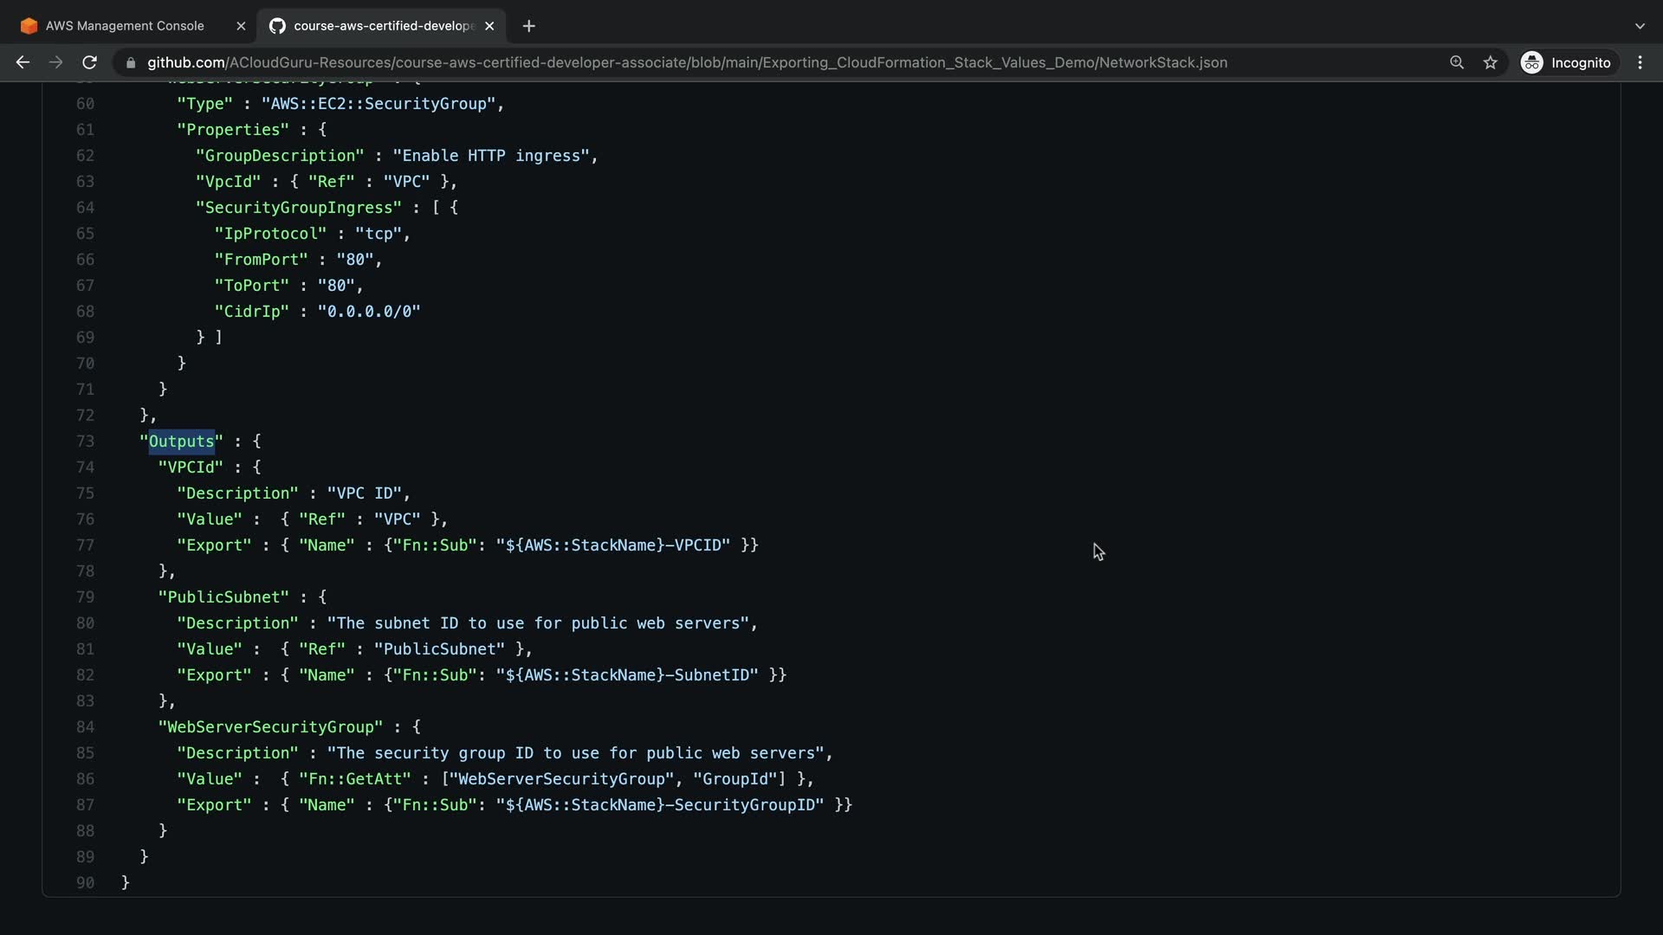Reload the current GitHub page
The width and height of the screenshot is (1663, 935).
tap(89, 62)
